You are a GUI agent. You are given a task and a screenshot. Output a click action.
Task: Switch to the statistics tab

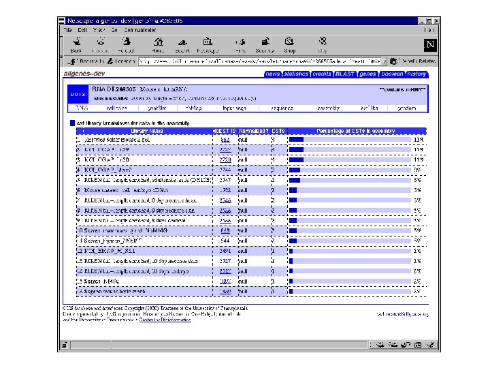pos(296,74)
